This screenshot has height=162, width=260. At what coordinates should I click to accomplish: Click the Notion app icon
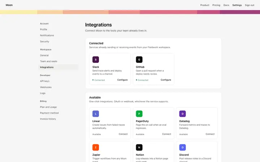(x=139, y=147)
